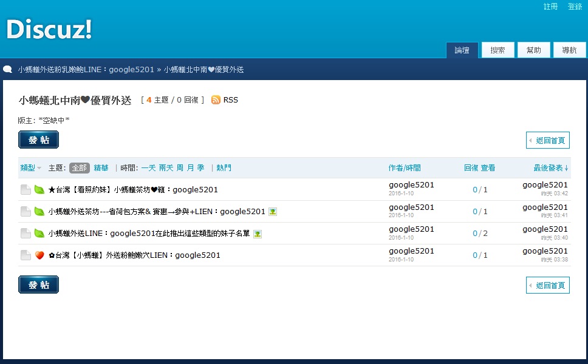
Task: Sort by 查看 column header
Action: (x=488, y=168)
